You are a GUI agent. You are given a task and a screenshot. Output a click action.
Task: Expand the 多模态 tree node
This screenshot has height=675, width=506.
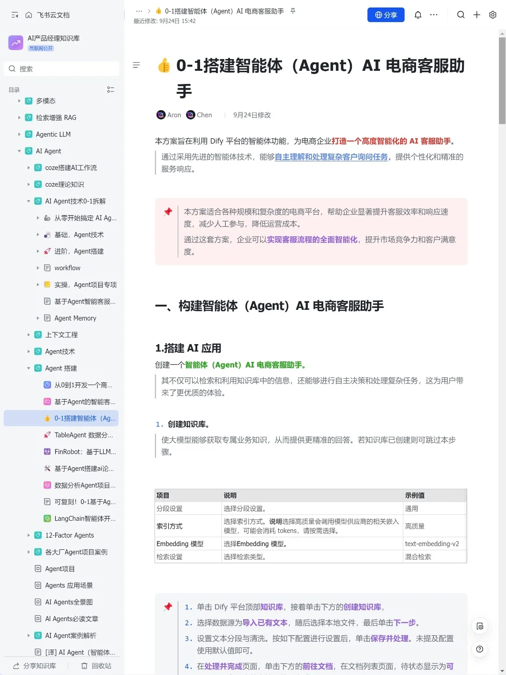coord(19,101)
